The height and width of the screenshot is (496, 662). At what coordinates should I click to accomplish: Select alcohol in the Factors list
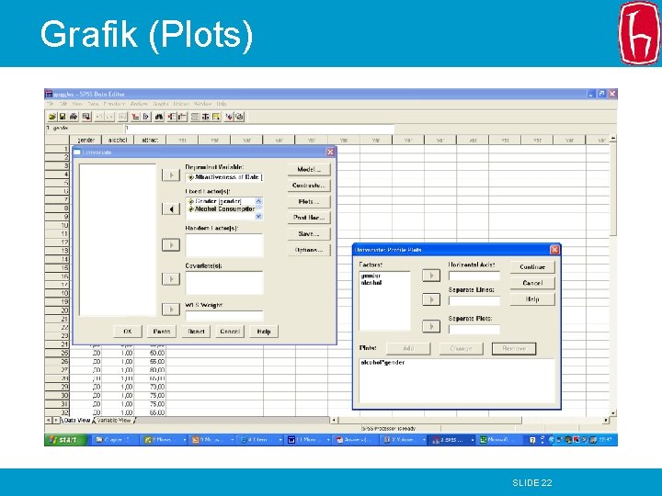pyautogui.click(x=371, y=283)
